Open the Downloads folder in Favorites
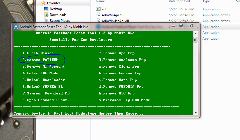Viewport: 240px width, 140px height. pos(58,15)
